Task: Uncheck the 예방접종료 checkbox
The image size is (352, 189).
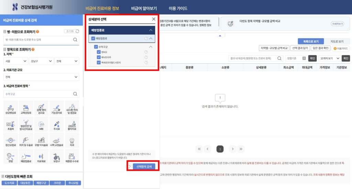Action: 93,39
